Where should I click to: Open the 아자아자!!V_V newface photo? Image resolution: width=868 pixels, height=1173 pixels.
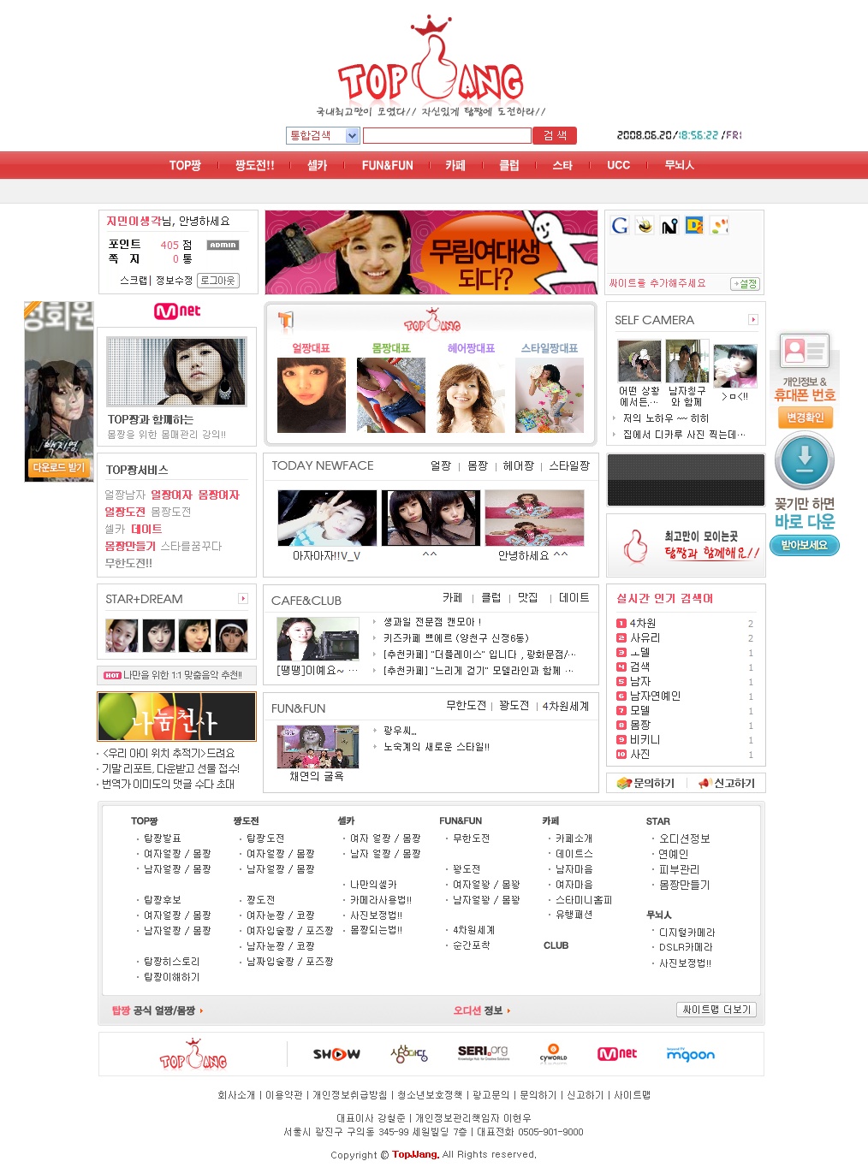coord(327,518)
